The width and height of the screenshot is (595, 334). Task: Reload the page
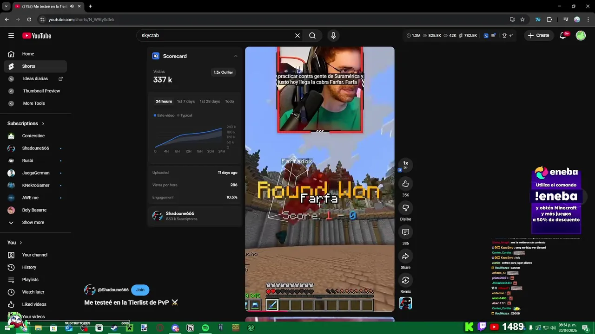point(29,19)
